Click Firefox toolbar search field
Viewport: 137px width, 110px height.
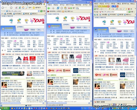85,8
